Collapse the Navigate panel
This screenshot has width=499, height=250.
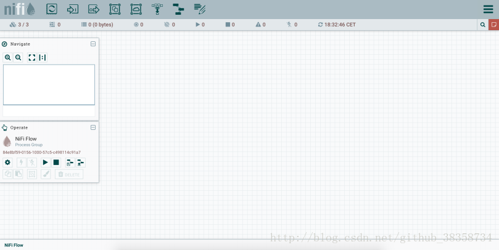[x=93, y=44]
